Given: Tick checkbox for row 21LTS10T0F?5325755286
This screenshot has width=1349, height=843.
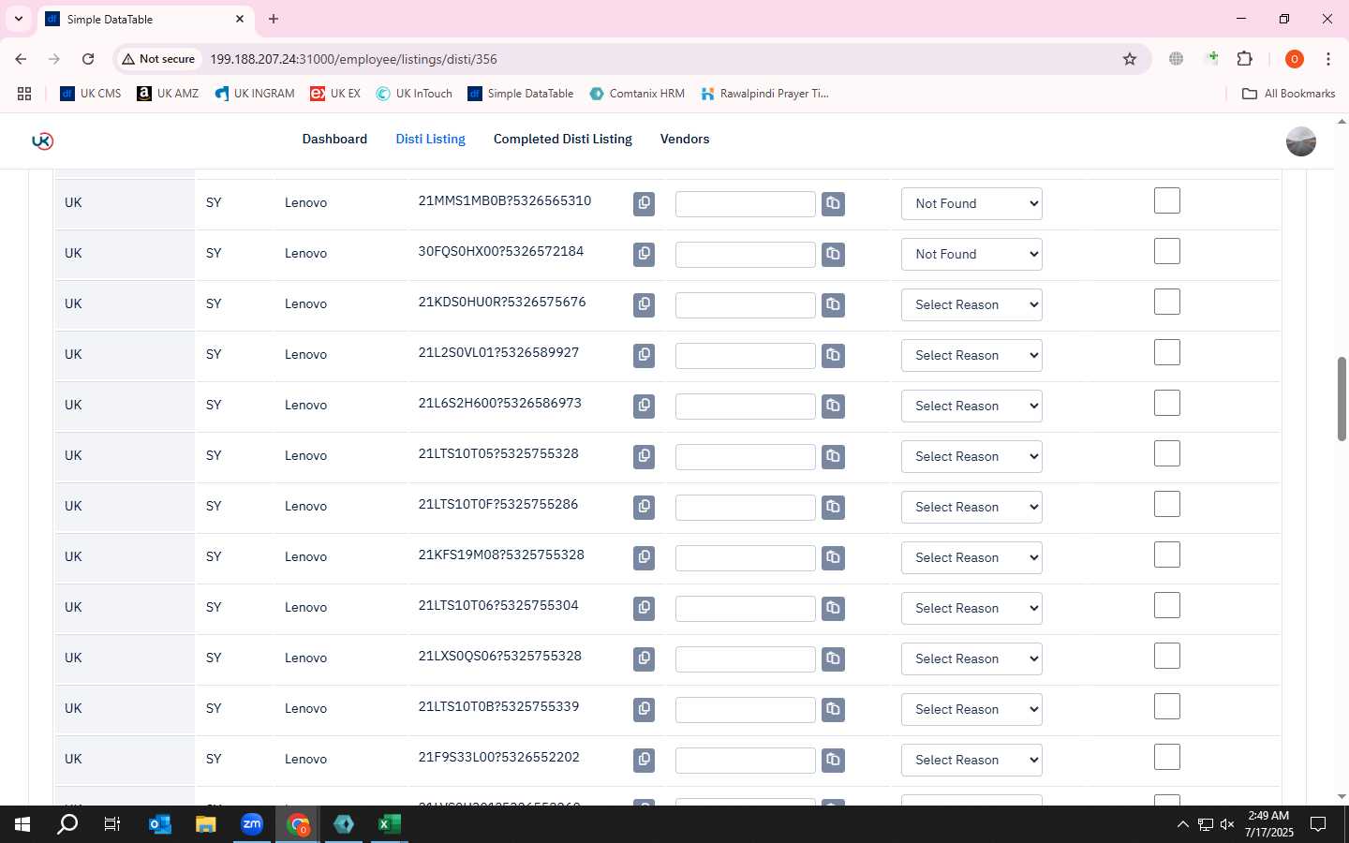Looking at the screenshot, I should click(1166, 504).
